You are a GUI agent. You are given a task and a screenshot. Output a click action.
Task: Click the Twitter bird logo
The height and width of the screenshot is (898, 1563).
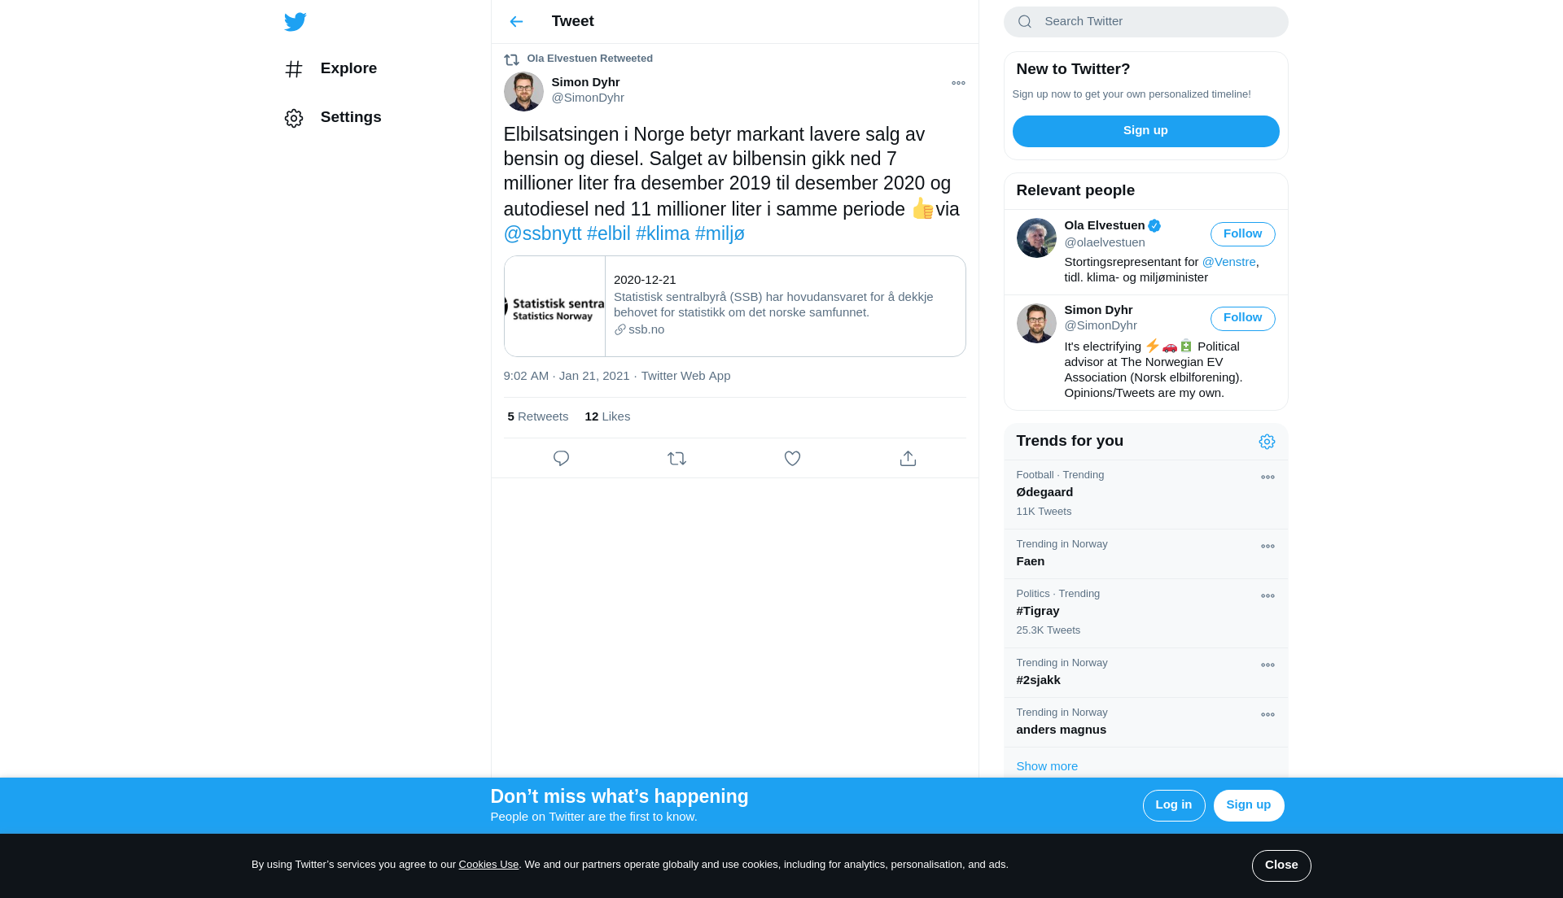[x=296, y=22]
